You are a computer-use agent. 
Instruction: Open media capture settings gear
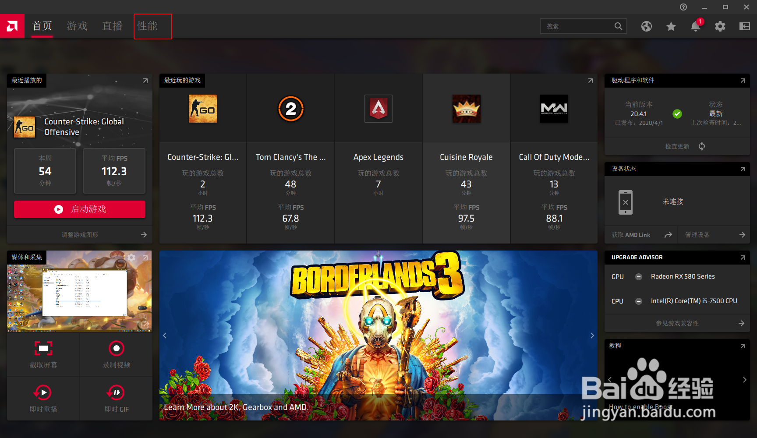pyautogui.click(x=131, y=258)
